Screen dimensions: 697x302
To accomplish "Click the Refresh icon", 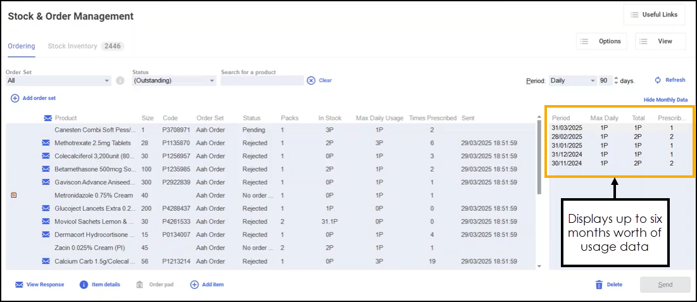I will tap(658, 80).
